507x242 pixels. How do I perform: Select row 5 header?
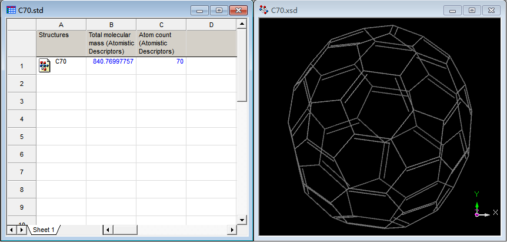click(x=22, y=137)
